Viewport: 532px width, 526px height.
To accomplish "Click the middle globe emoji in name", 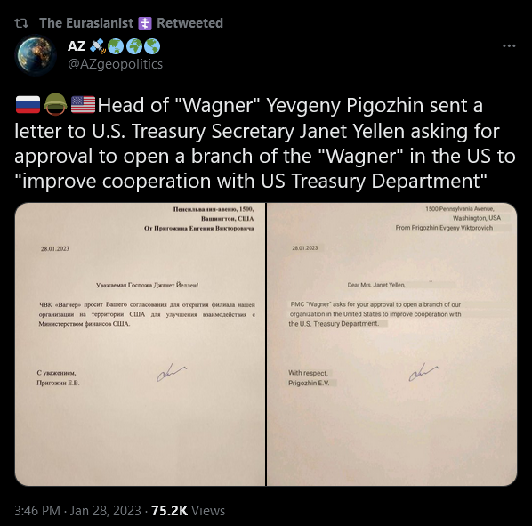I will [x=134, y=46].
